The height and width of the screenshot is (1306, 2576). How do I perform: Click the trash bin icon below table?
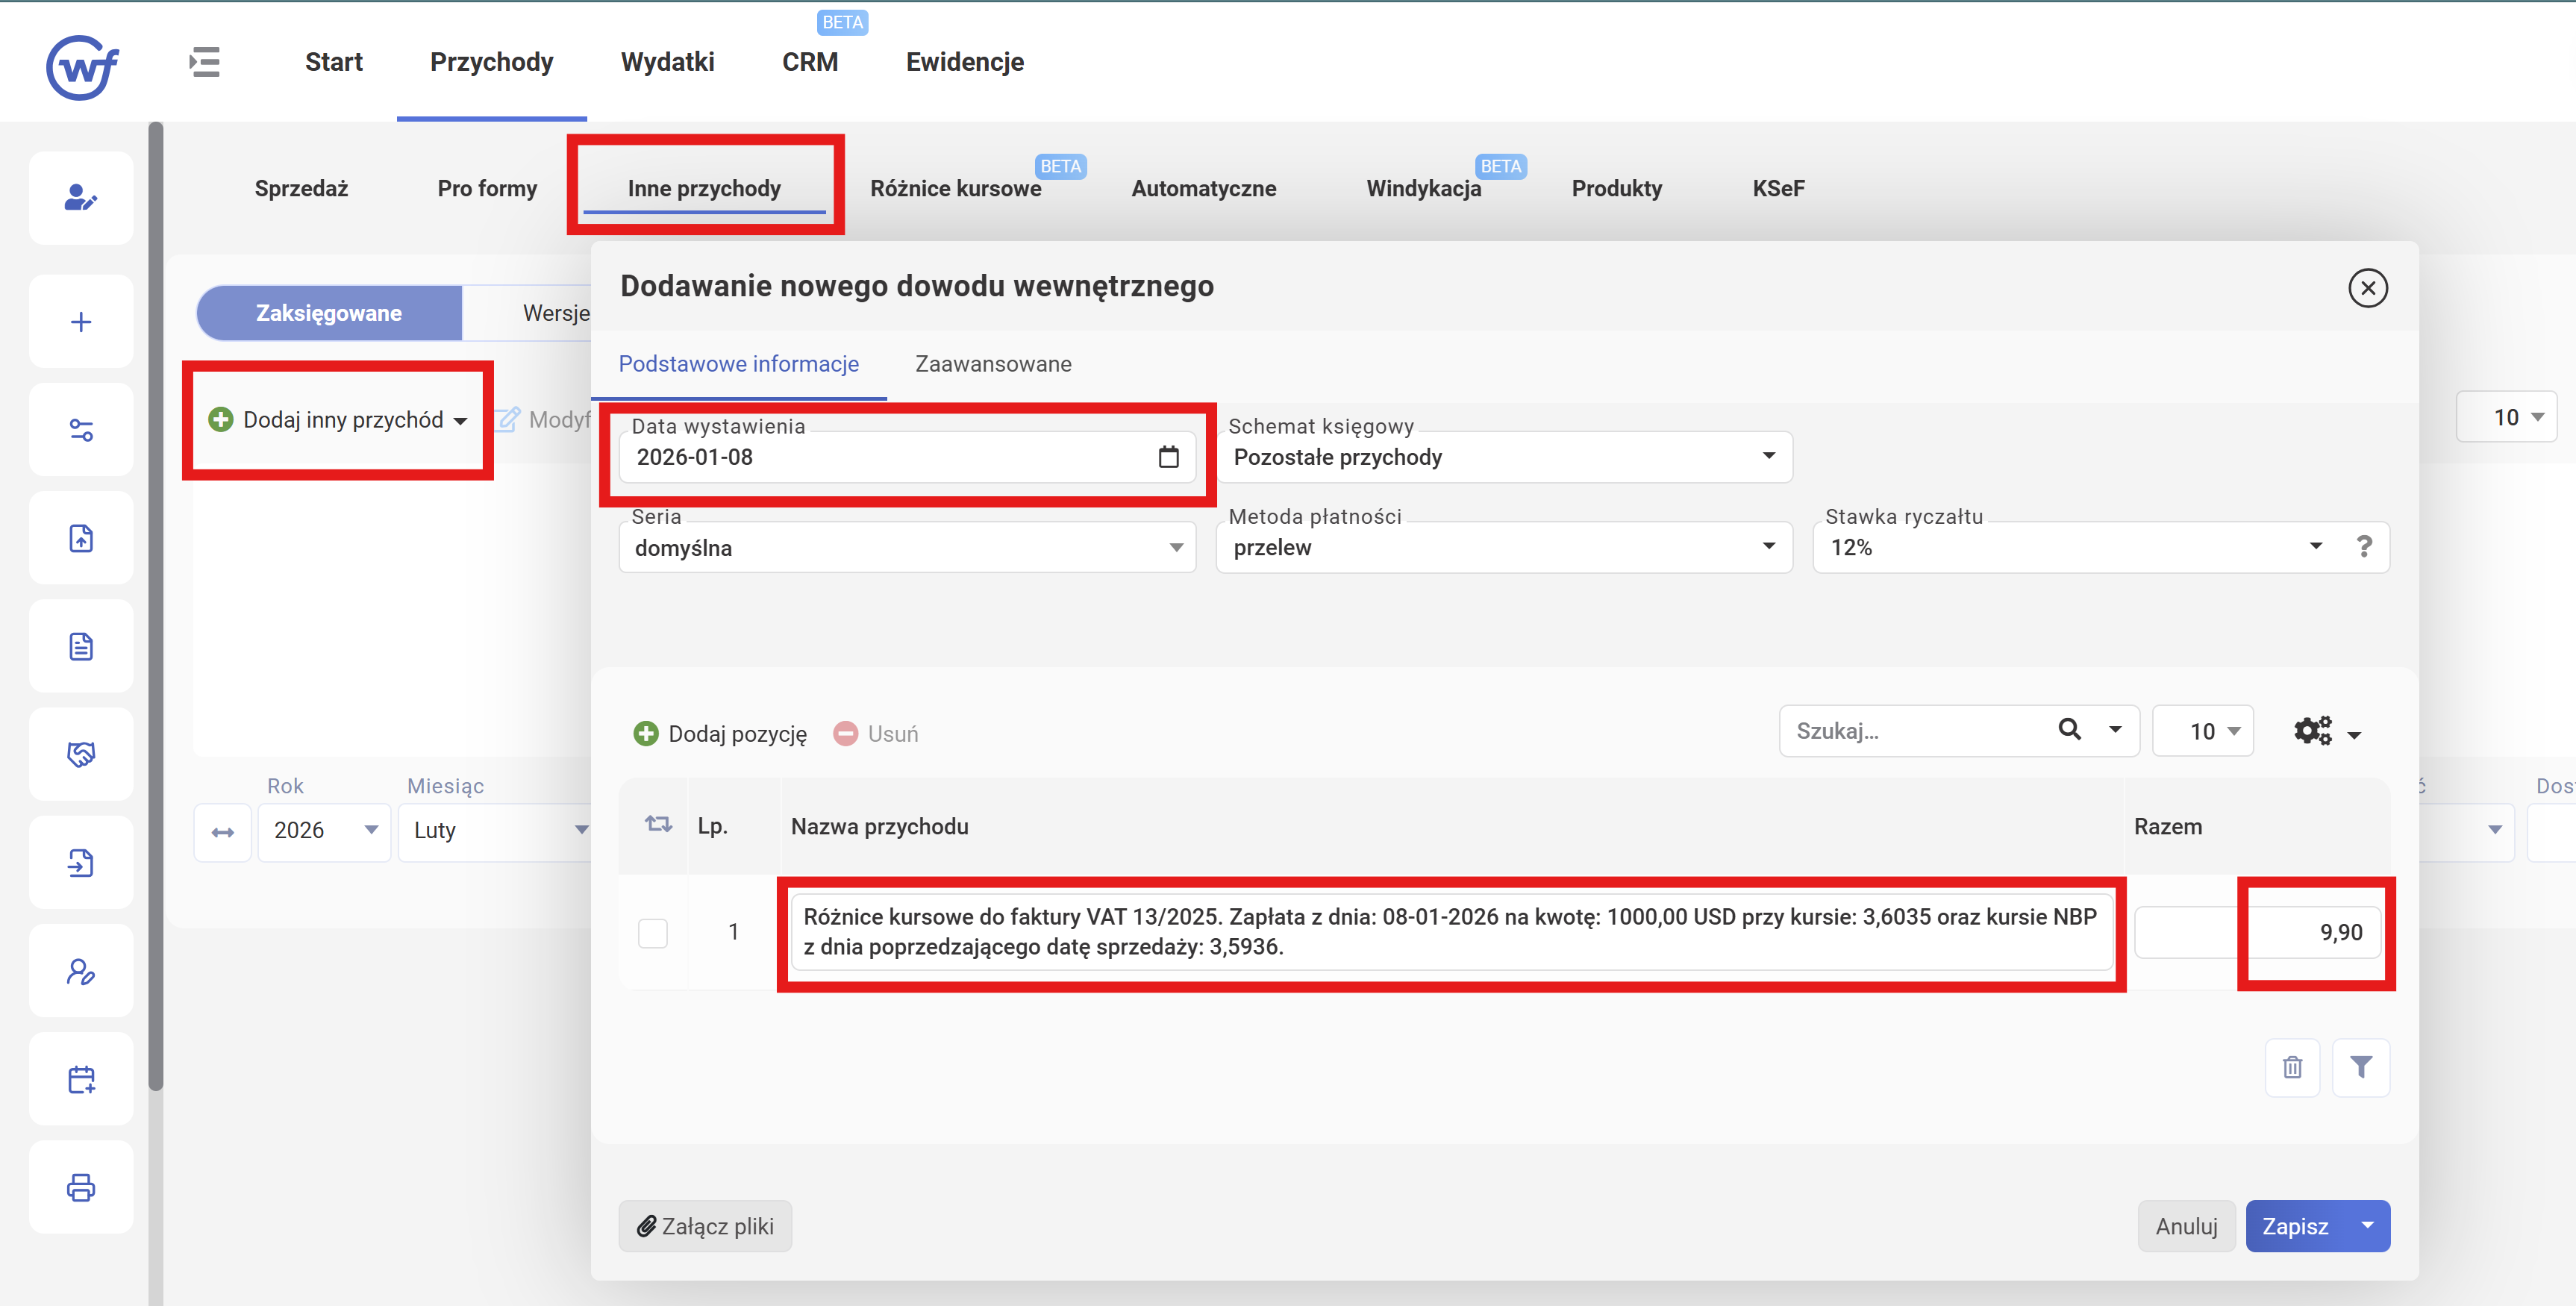point(2292,1068)
